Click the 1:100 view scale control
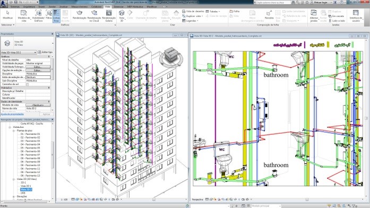This screenshot has height=208, width=370. (x=64, y=200)
